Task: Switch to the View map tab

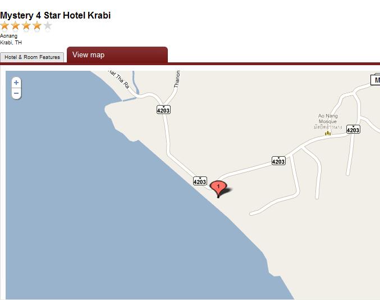Action: (x=117, y=55)
